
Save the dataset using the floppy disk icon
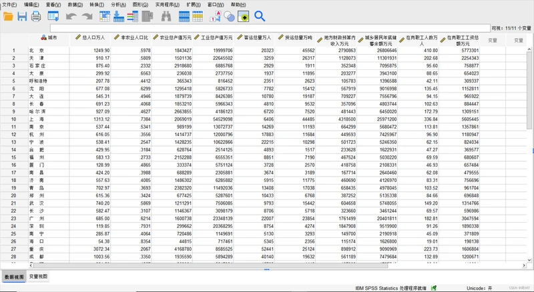coord(22,17)
